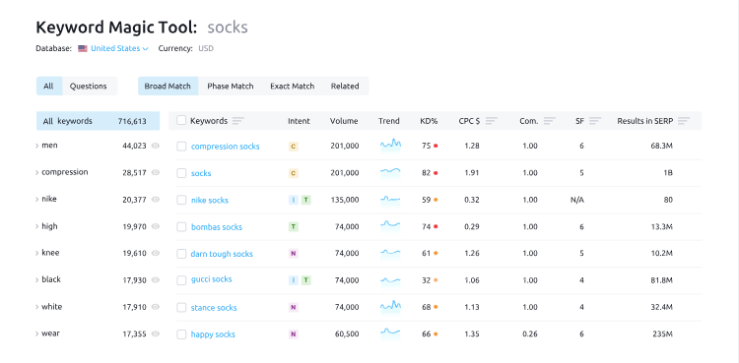Click eye icon for white group
Image resolution: width=739 pixels, height=363 pixels.
pos(156,307)
